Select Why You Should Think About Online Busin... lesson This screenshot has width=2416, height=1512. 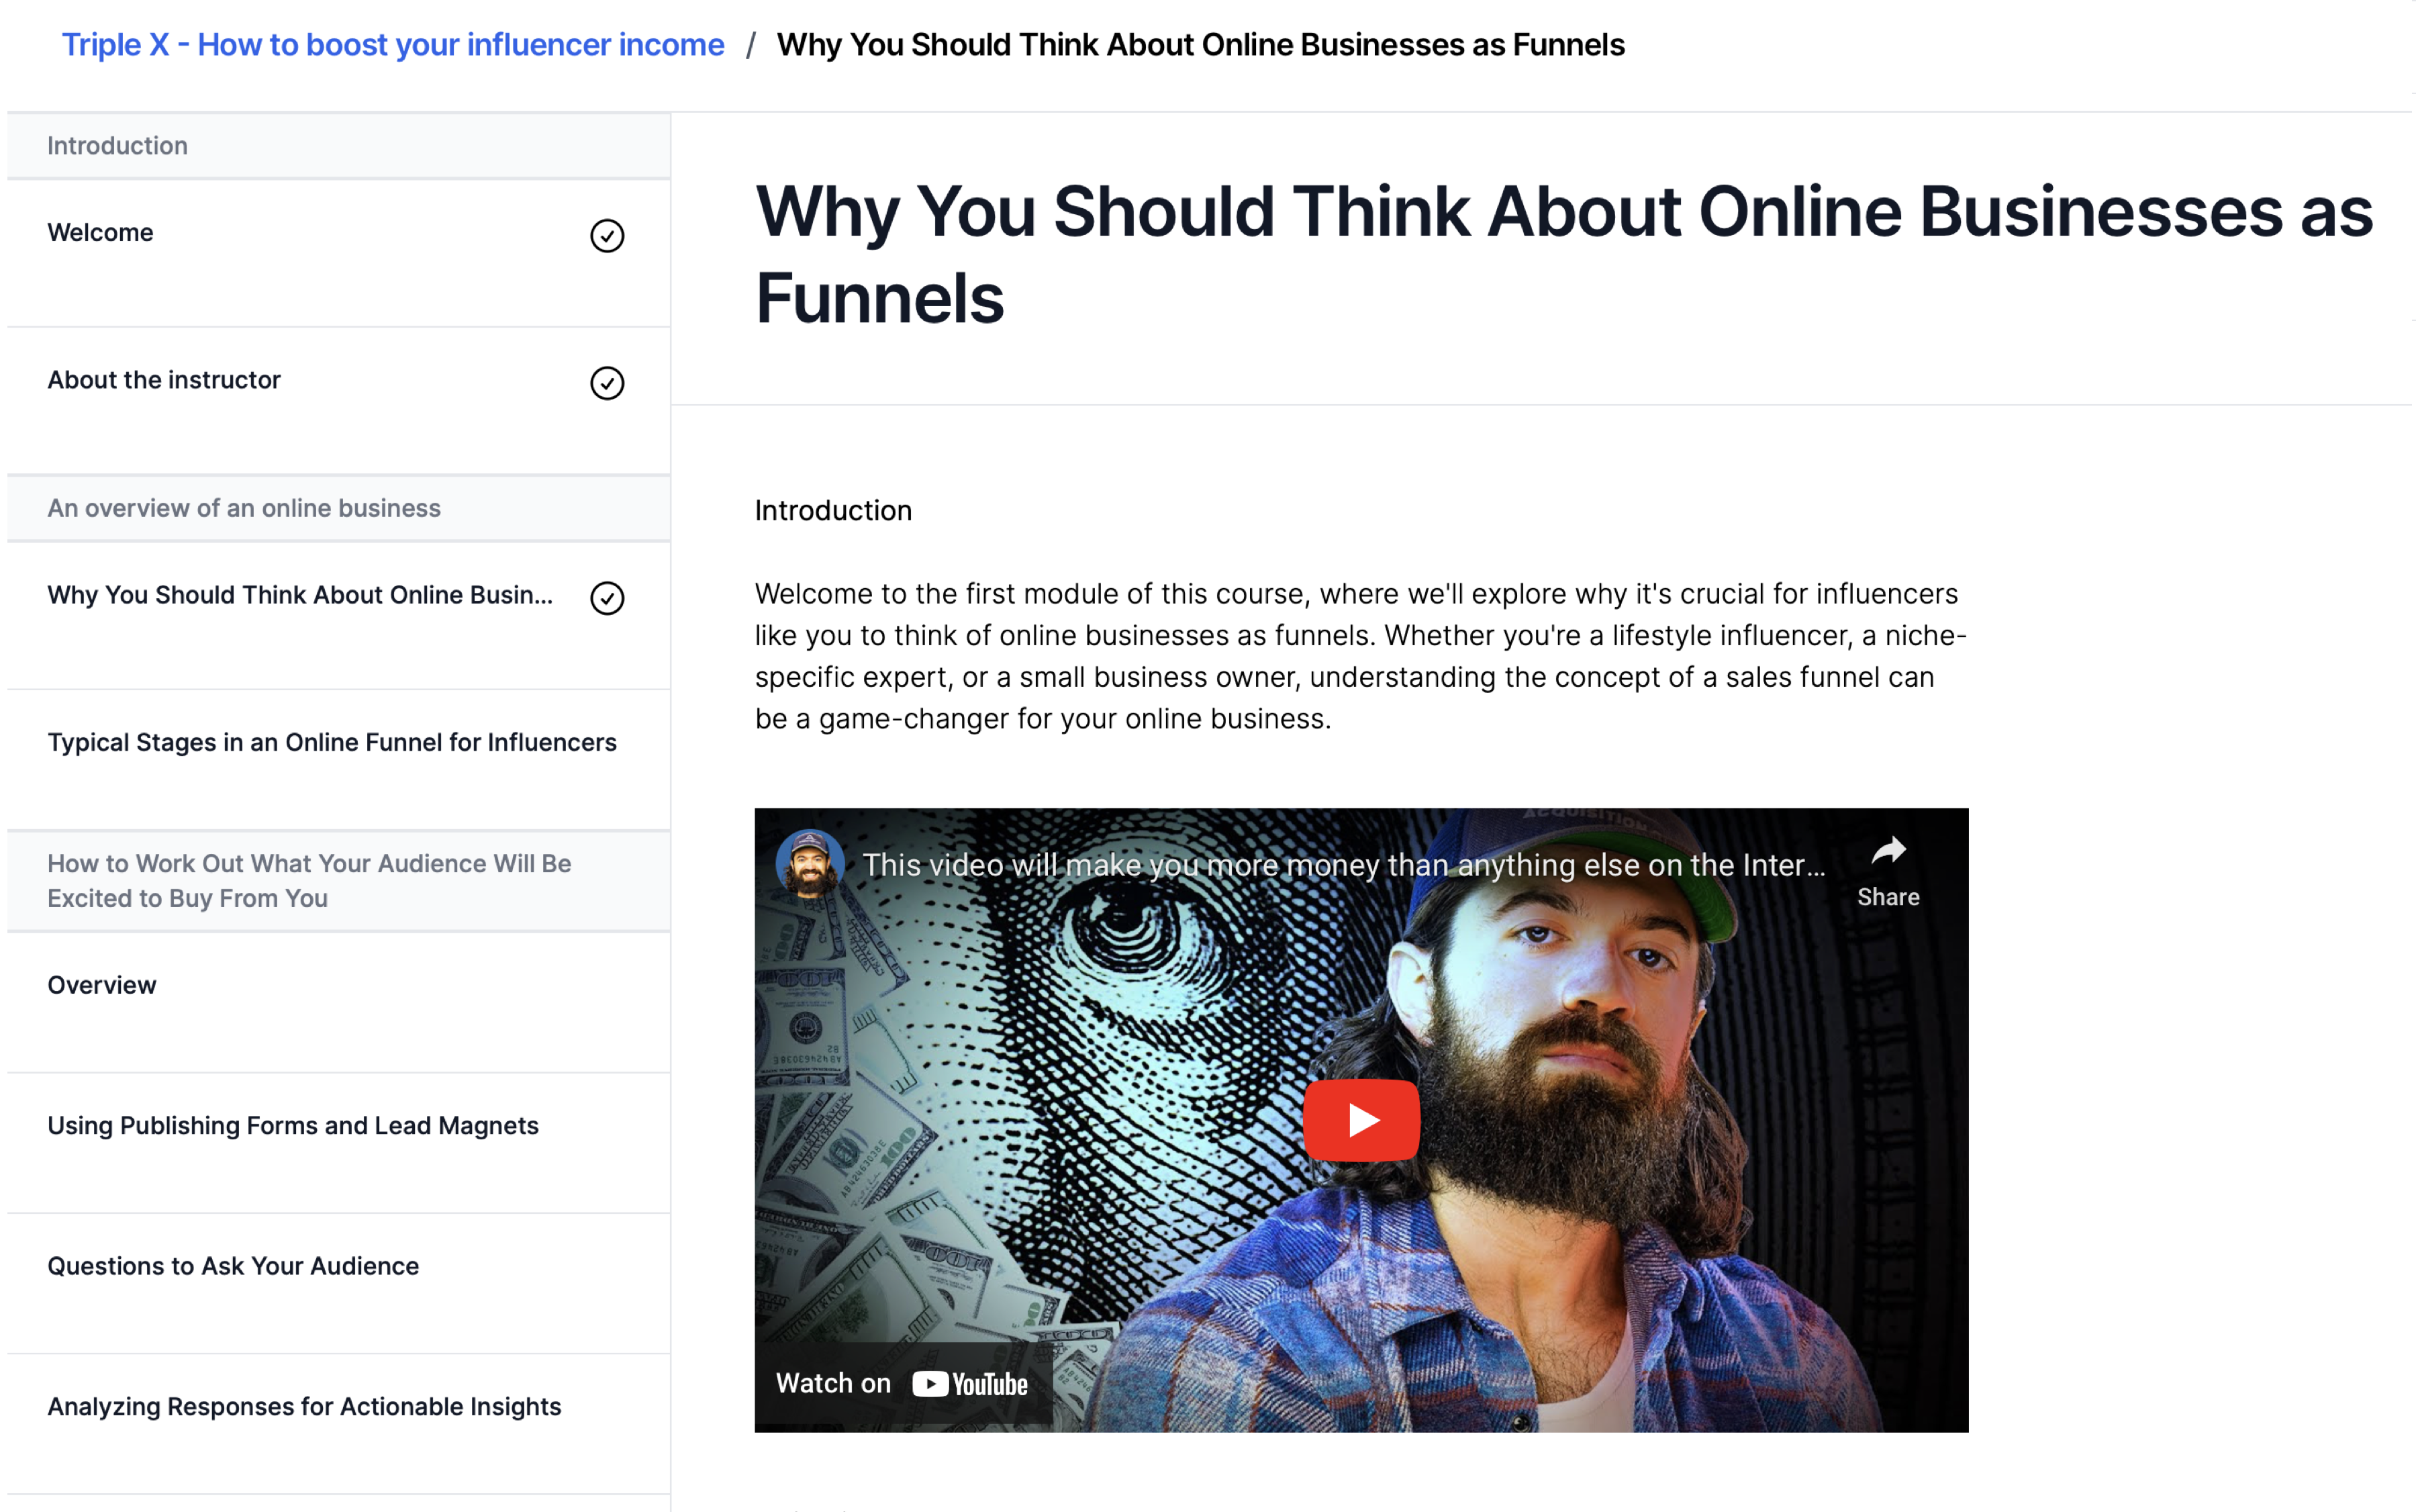click(300, 595)
